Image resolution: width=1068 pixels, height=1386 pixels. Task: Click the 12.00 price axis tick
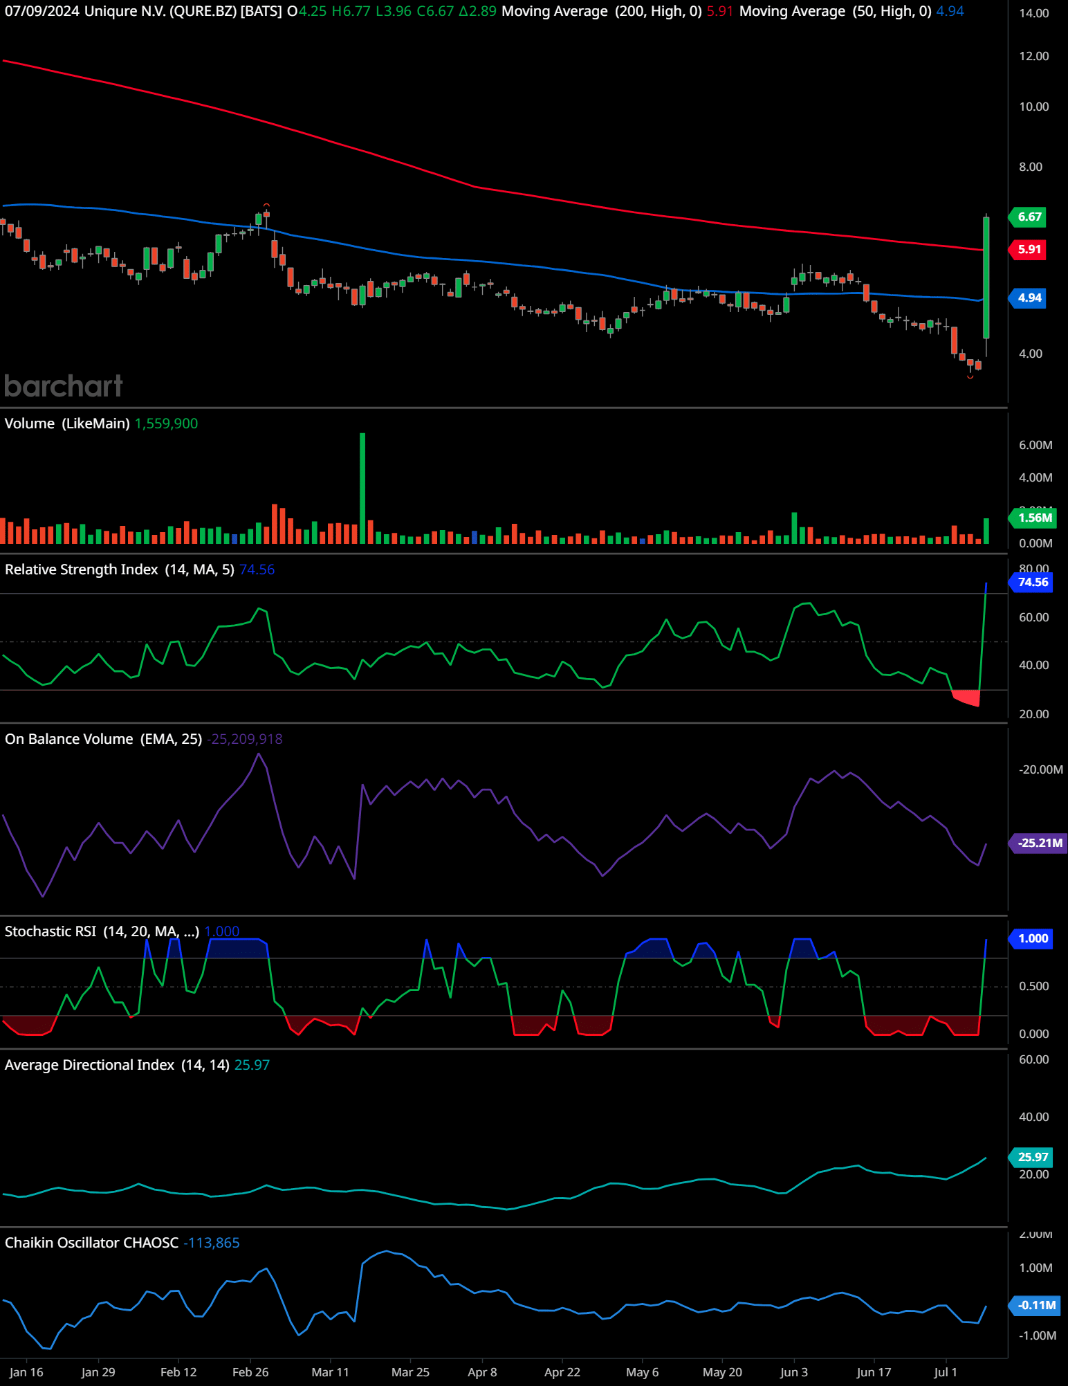[1033, 56]
